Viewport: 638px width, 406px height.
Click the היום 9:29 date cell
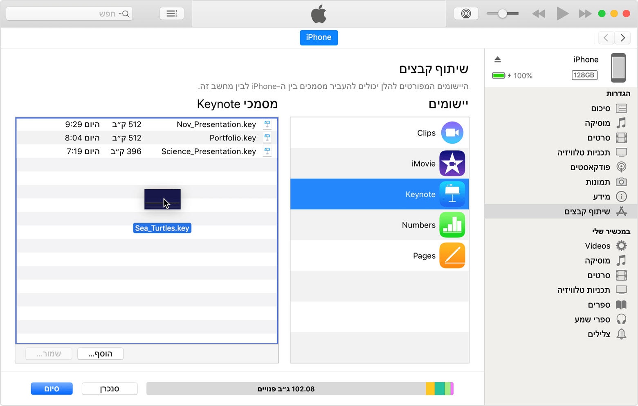click(x=82, y=124)
